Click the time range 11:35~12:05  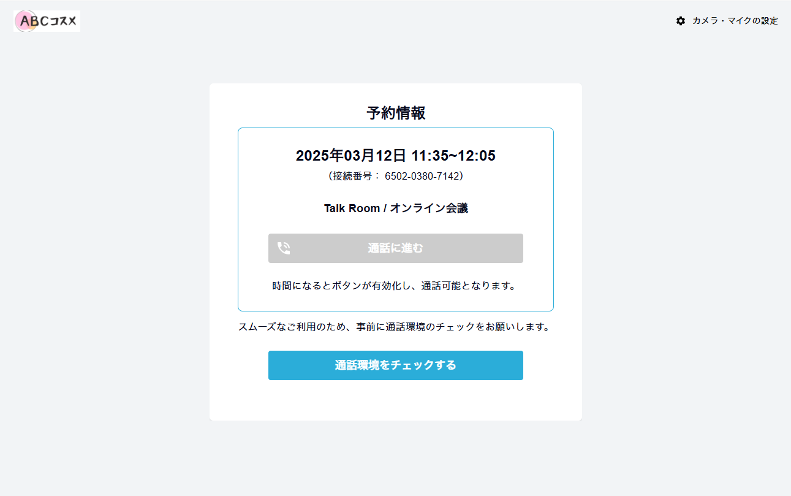pyautogui.click(x=453, y=156)
